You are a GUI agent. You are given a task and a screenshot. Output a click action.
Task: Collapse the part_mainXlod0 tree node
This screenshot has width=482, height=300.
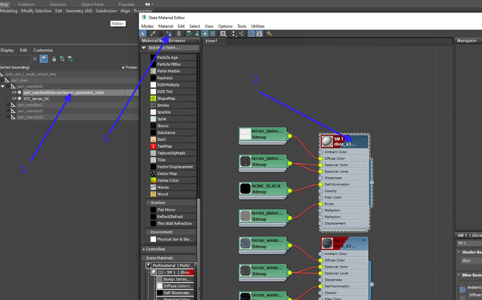click(3, 86)
